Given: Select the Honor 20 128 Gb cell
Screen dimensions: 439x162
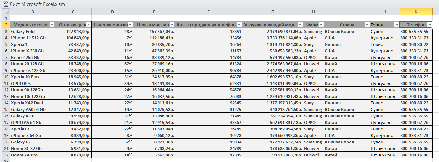Looking at the screenshot, I should tap(33, 64).
